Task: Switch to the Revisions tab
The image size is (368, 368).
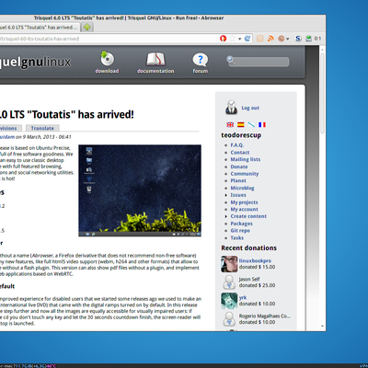Action: click(10, 128)
